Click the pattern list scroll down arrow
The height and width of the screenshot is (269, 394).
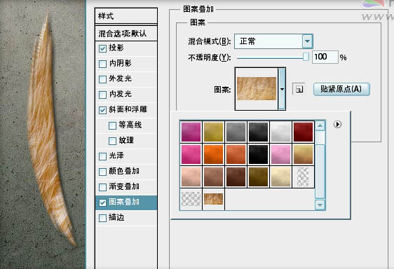tap(320, 205)
